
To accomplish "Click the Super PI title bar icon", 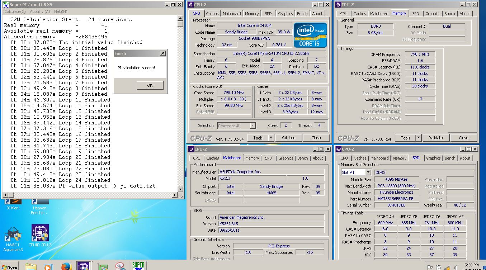I will point(5,5).
